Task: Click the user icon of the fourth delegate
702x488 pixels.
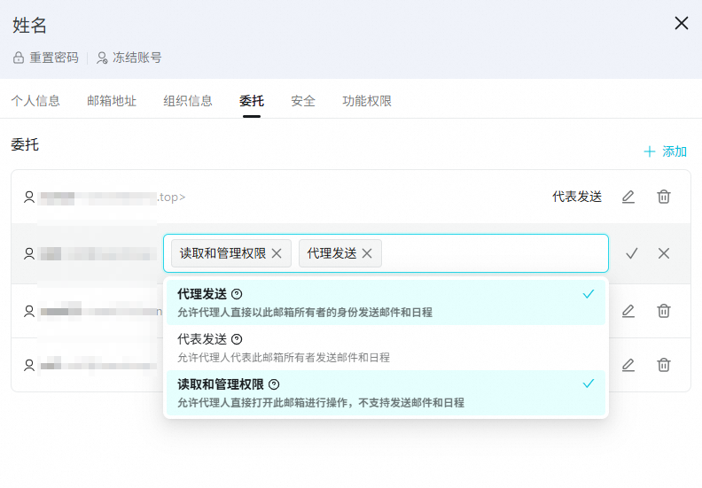Action: [x=29, y=365]
